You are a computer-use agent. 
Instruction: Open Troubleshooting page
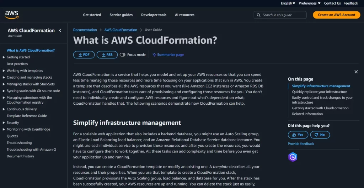coord(19,143)
